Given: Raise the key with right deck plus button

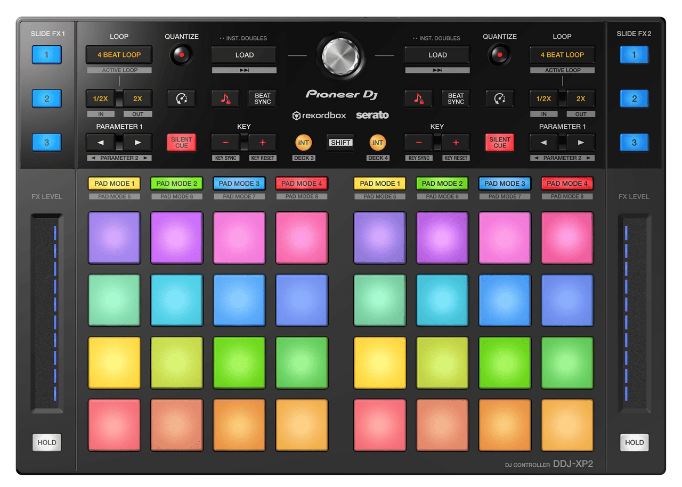Looking at the screenshot, I should pyautogui.click(x=456, y=143).
